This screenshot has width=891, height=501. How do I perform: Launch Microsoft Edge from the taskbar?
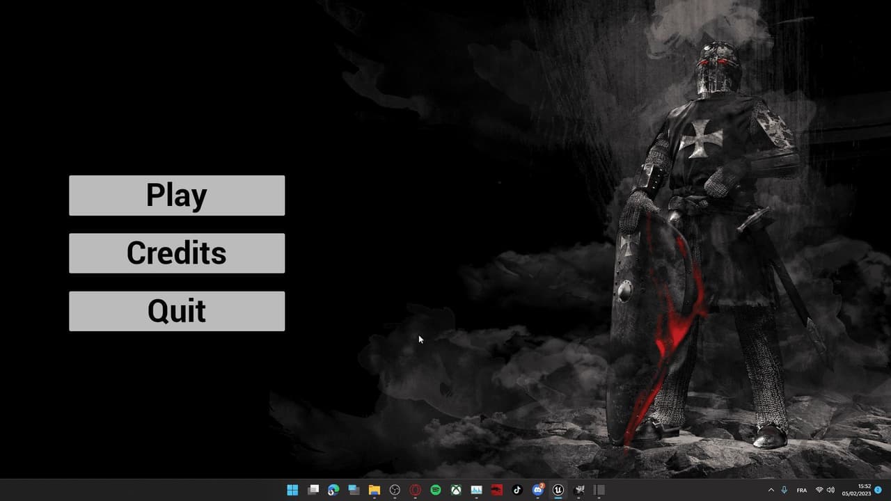click(x=333, y=490)
